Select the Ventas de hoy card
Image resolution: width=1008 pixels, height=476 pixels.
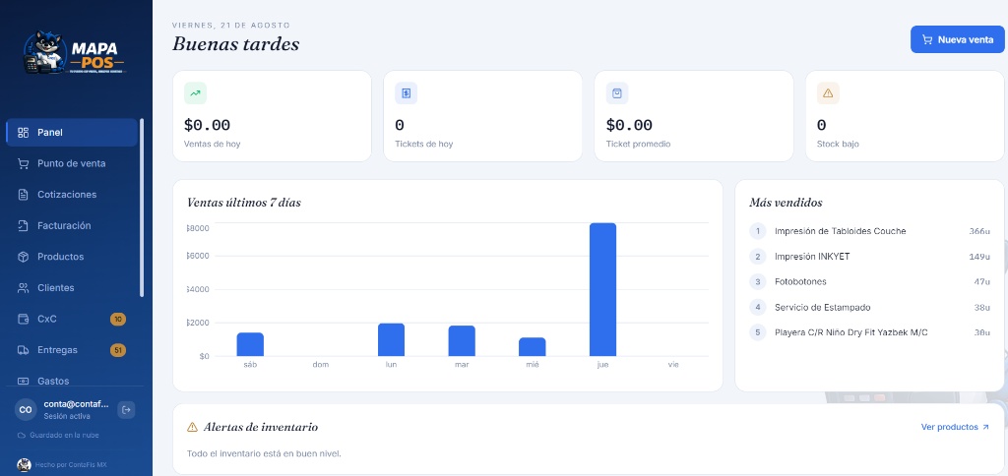[272, 116]
